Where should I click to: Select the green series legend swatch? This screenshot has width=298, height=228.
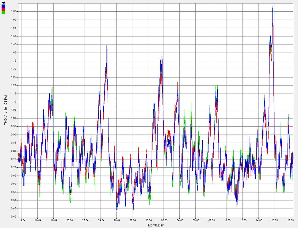click(3, 13)
